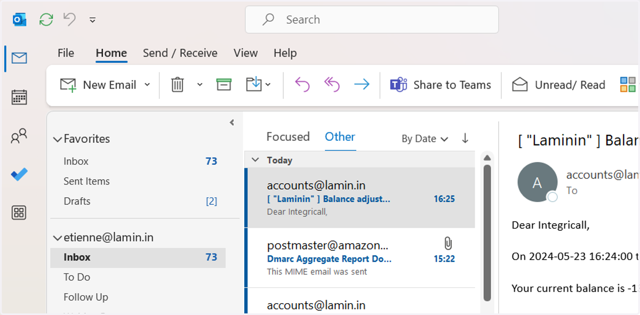Click into the Search box
The height and width of the screenshot is (315, 640).
[372, 20]
